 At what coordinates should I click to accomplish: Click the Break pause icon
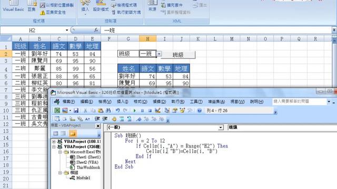pyautogui.click(x=142, y=111)
